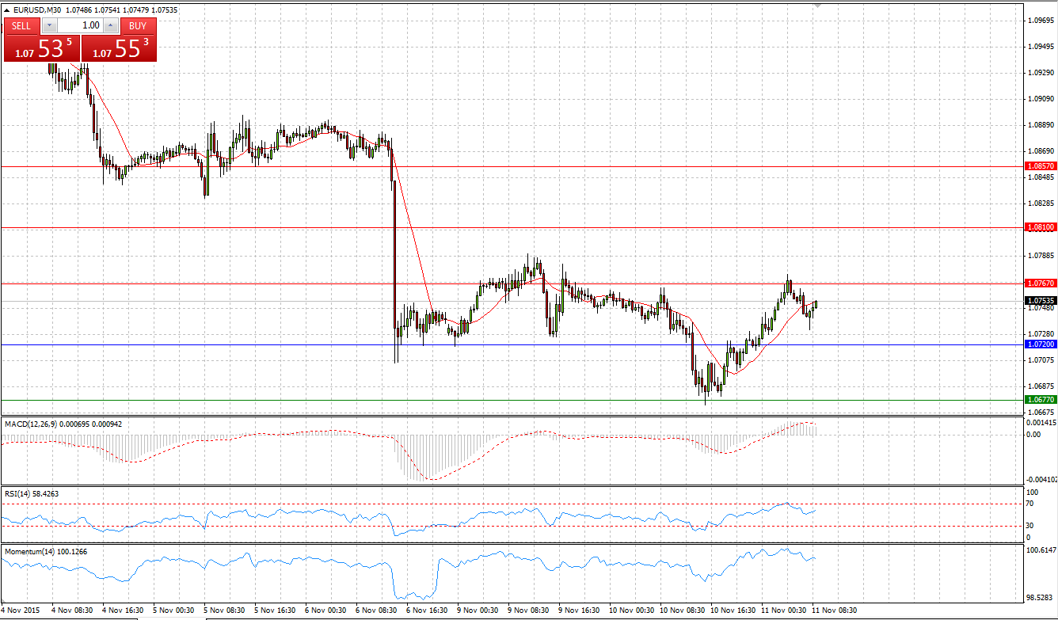Click the 1.08890 value on price scale

click(1040, 125)
